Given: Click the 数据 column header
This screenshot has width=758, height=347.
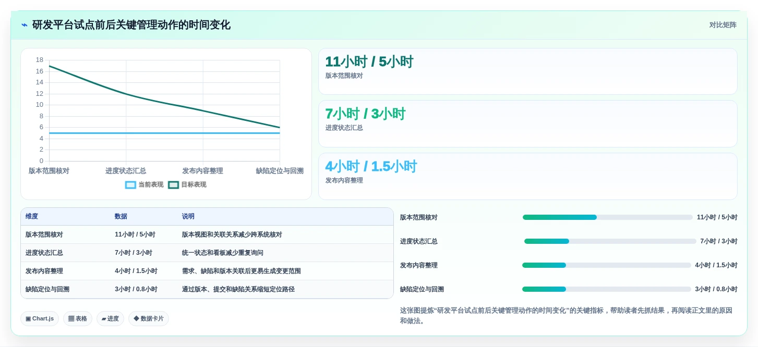Looking at the screenshot, I should click(x=121, y=217).
